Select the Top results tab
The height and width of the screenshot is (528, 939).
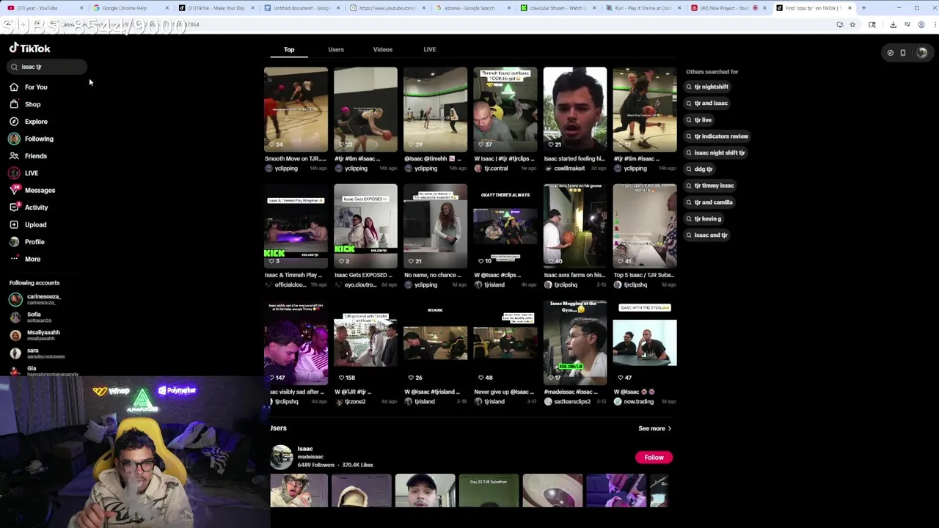pyautogui.click(x=289, y=49)
